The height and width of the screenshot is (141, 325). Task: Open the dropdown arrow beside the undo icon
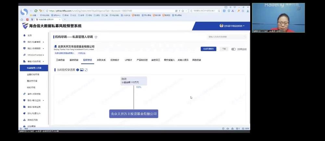click(43, 11)
